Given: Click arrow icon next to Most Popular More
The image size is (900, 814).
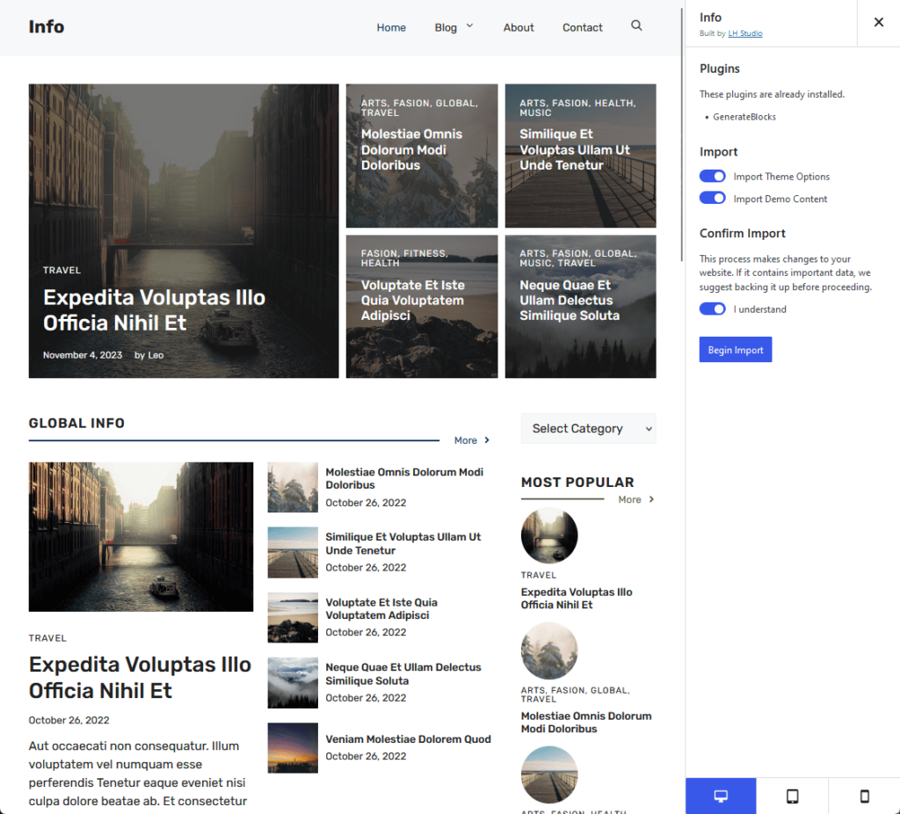Looking at the screenshot, I should (x=651, y=499).
